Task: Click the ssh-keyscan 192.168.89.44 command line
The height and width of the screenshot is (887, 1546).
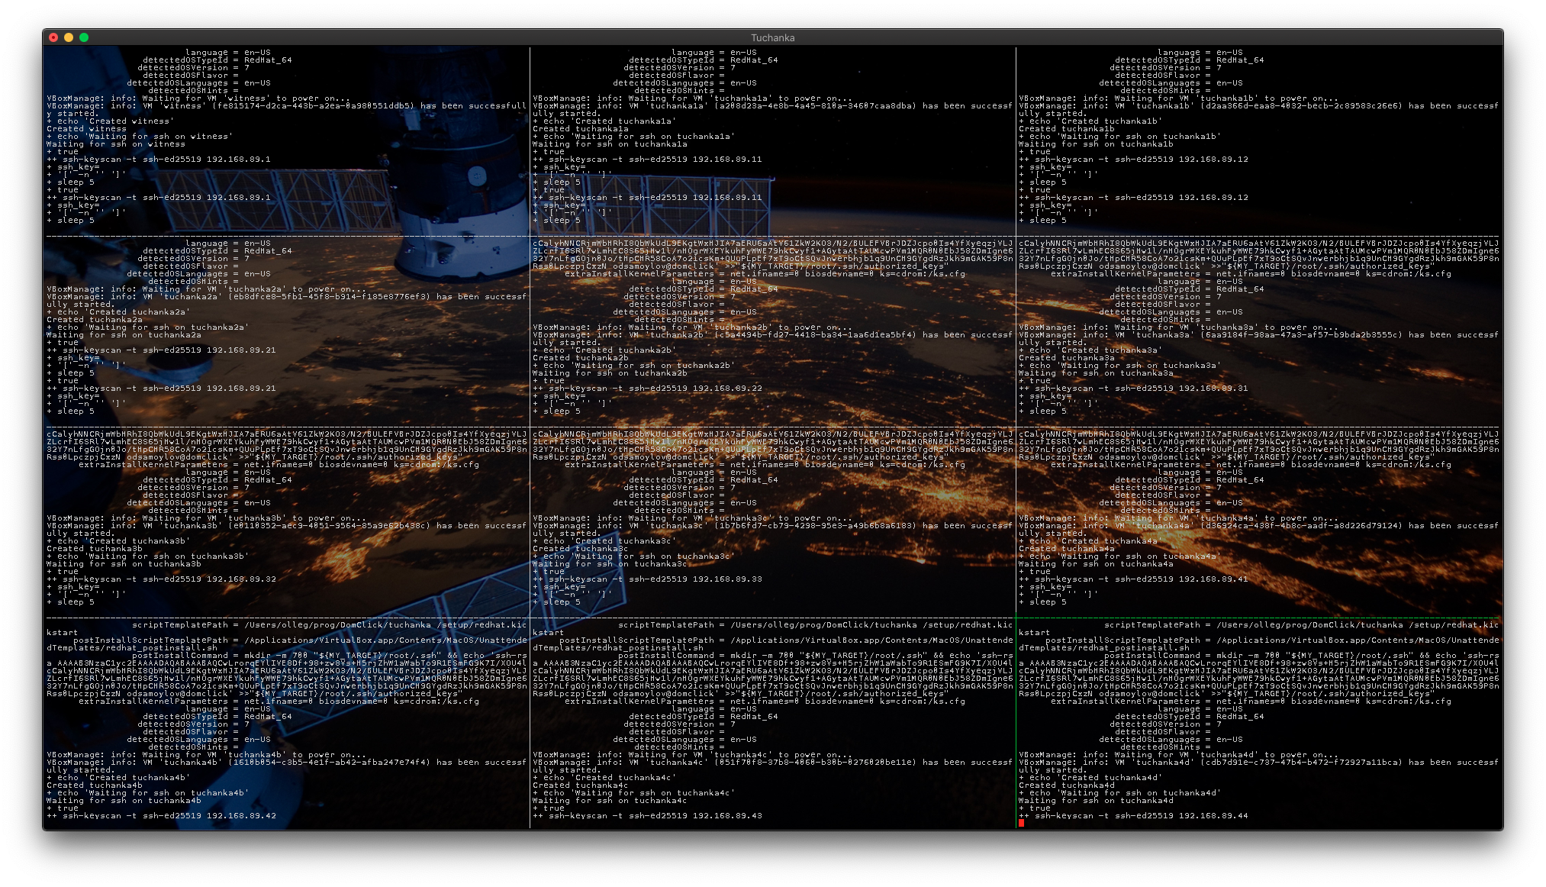Action: coord(1133,815)
